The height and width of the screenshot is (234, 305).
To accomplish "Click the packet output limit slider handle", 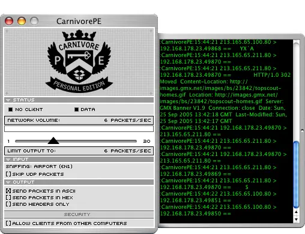I will point(53,140).
